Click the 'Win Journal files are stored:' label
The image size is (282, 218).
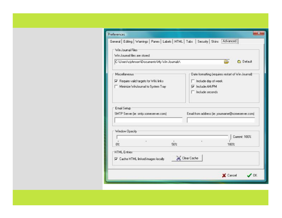[x=132, y=56]
